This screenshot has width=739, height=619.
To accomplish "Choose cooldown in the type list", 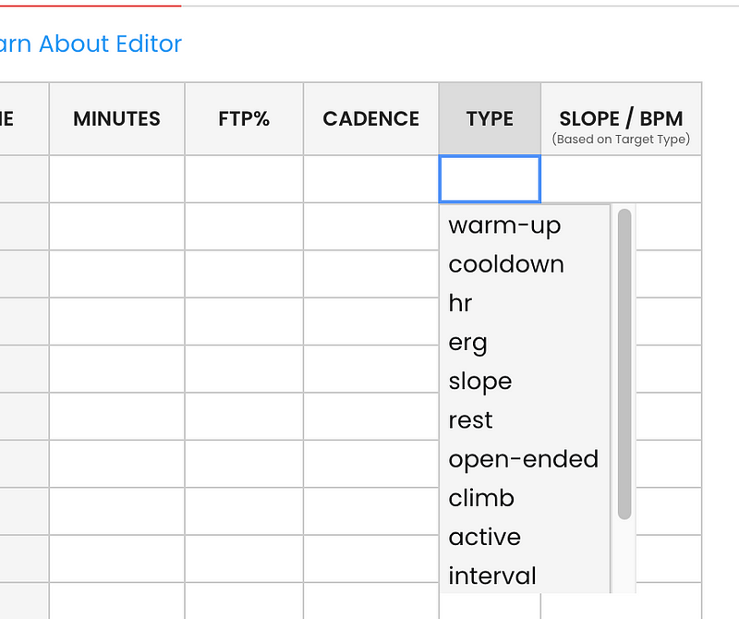I will 506,264.
